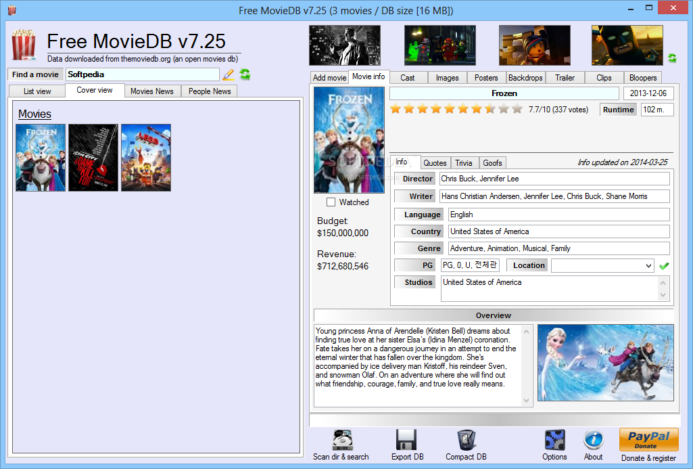Click the Runtime button

(x=619, y=109)
